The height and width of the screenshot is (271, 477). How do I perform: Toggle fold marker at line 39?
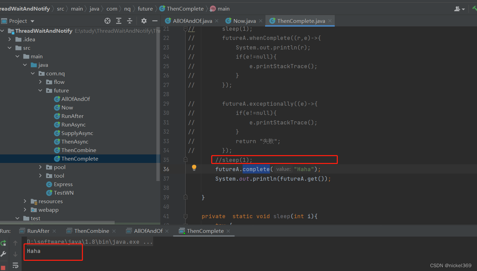click(x=185, y=197)
